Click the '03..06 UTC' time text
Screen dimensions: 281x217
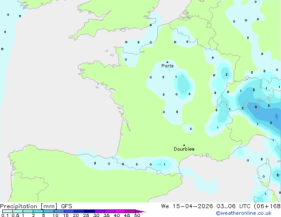coord(233,206)
